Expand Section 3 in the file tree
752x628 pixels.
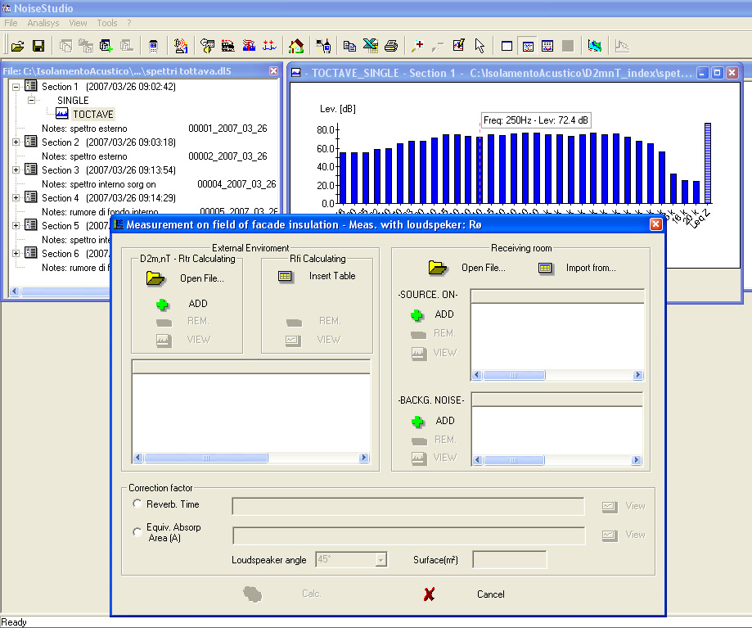16,169
